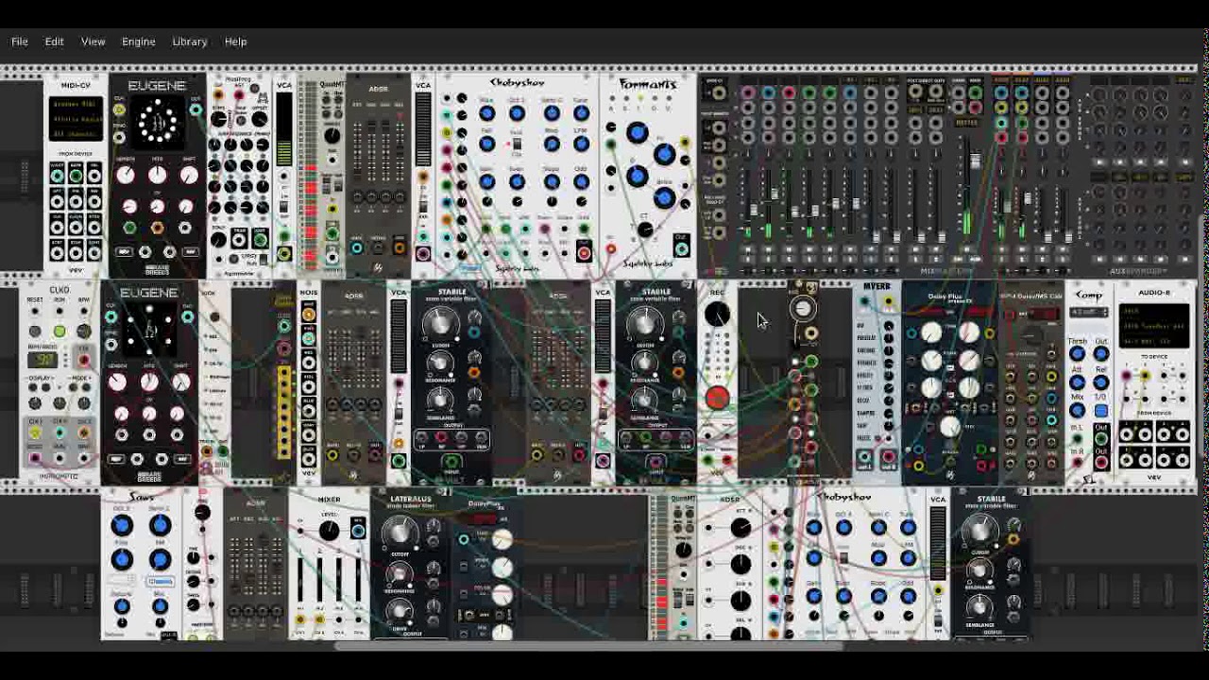This screenshot has width=1209, height=680.
Task: Open the Engine menu
Action: pos(139,42)
